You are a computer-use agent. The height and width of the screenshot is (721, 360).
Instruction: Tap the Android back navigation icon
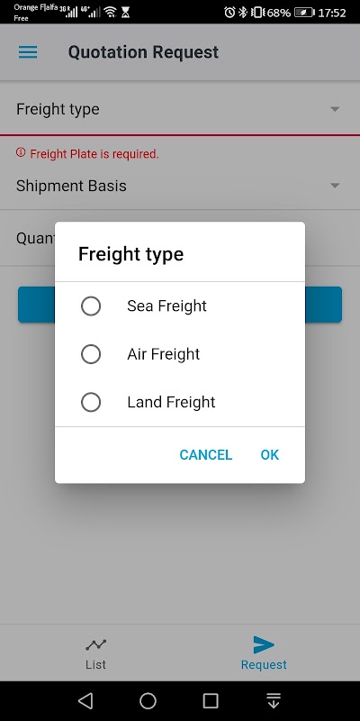pyautogui.click(x=85, y=701)
